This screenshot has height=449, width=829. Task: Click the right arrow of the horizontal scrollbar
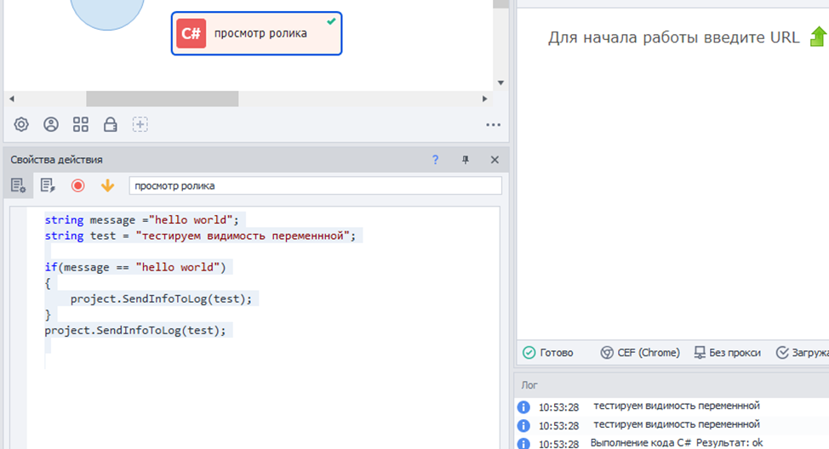pyautogui.click(x=485, y=99)
